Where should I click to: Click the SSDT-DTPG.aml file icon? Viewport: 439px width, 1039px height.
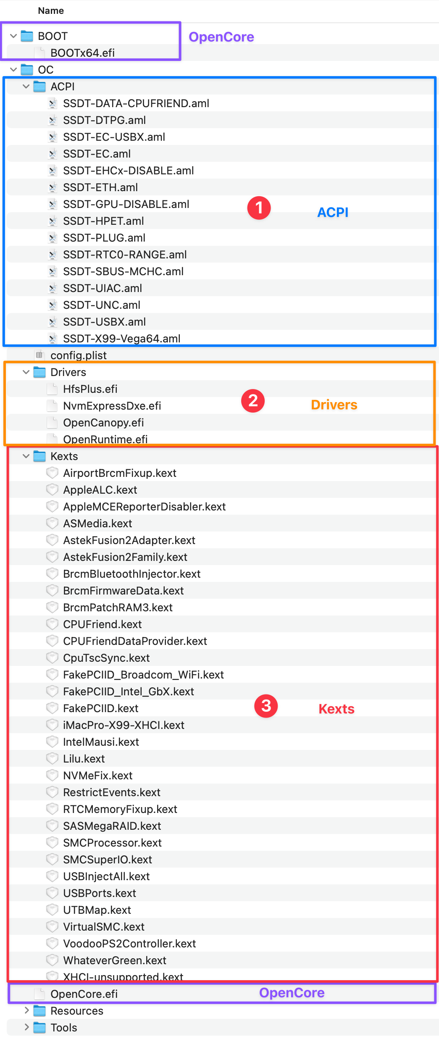click(53, 120)
